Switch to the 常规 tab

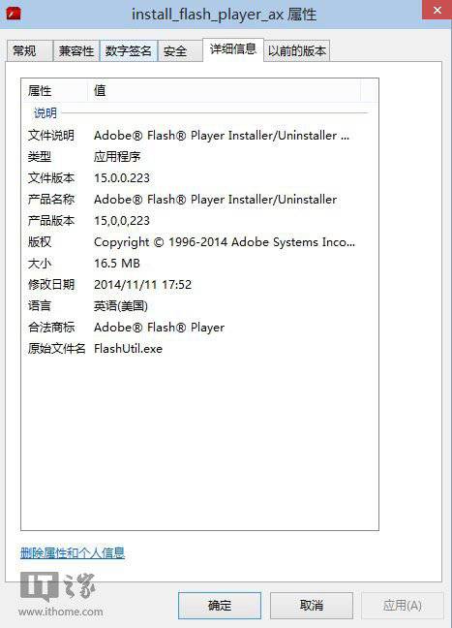pyautogui.click(x=30, y=50)
